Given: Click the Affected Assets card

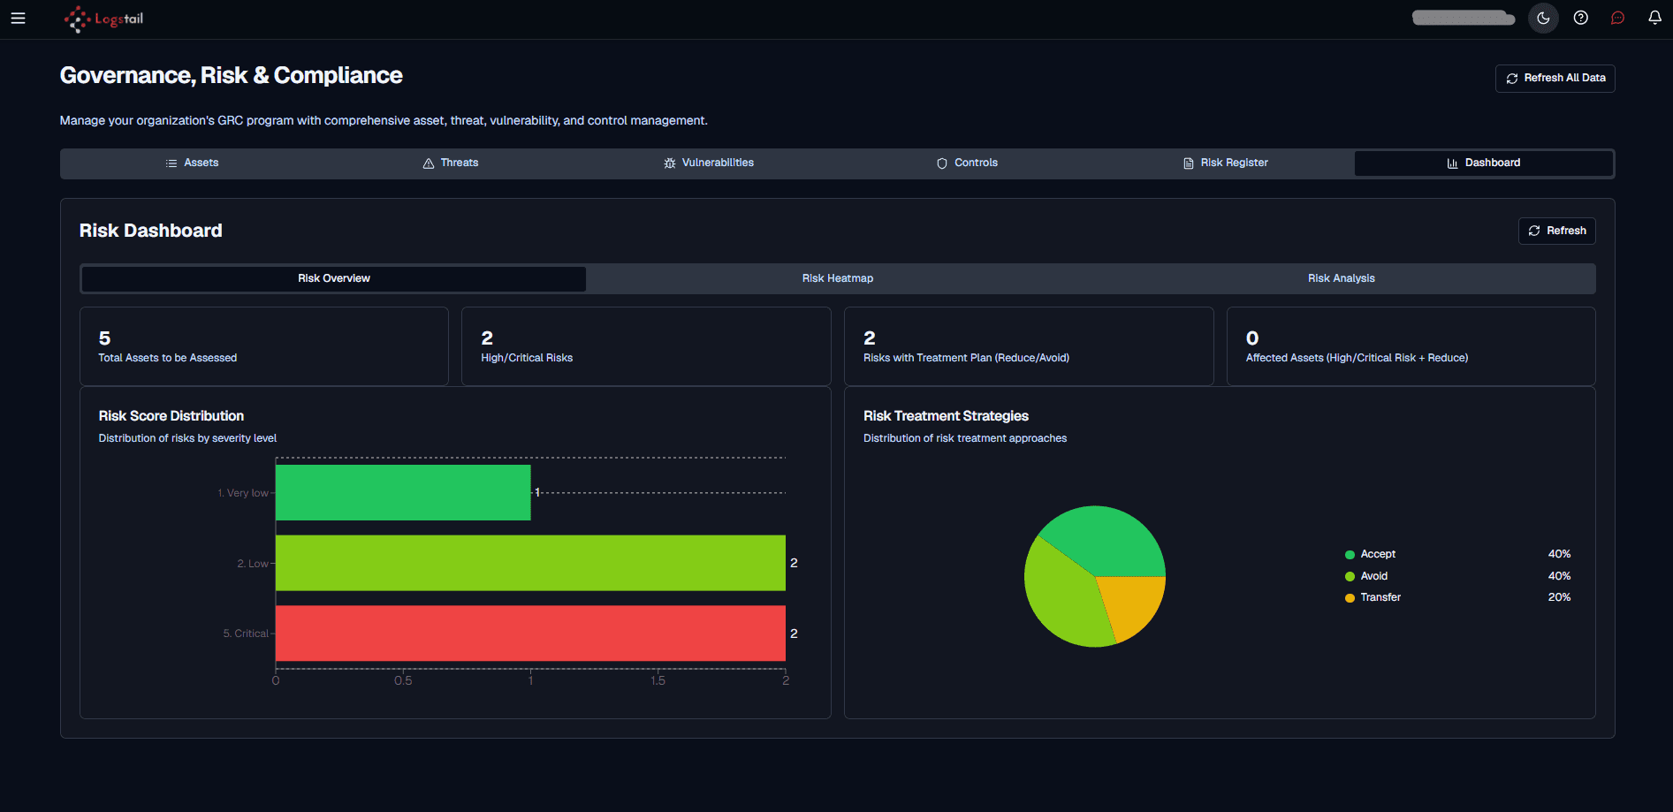Looking at the screenshot, I should 1411,346.
